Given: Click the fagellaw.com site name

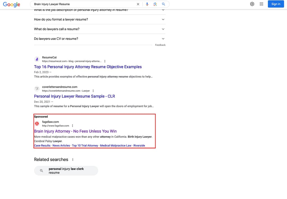Looking at the screenshot, I should 50,122.
